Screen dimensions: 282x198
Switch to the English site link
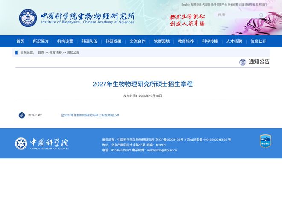(x=185, y=5)
